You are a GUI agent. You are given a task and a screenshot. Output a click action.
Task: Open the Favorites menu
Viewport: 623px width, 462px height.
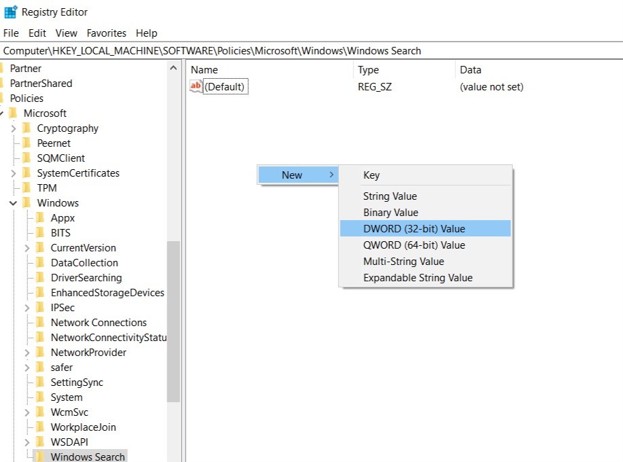pos(106,33)
